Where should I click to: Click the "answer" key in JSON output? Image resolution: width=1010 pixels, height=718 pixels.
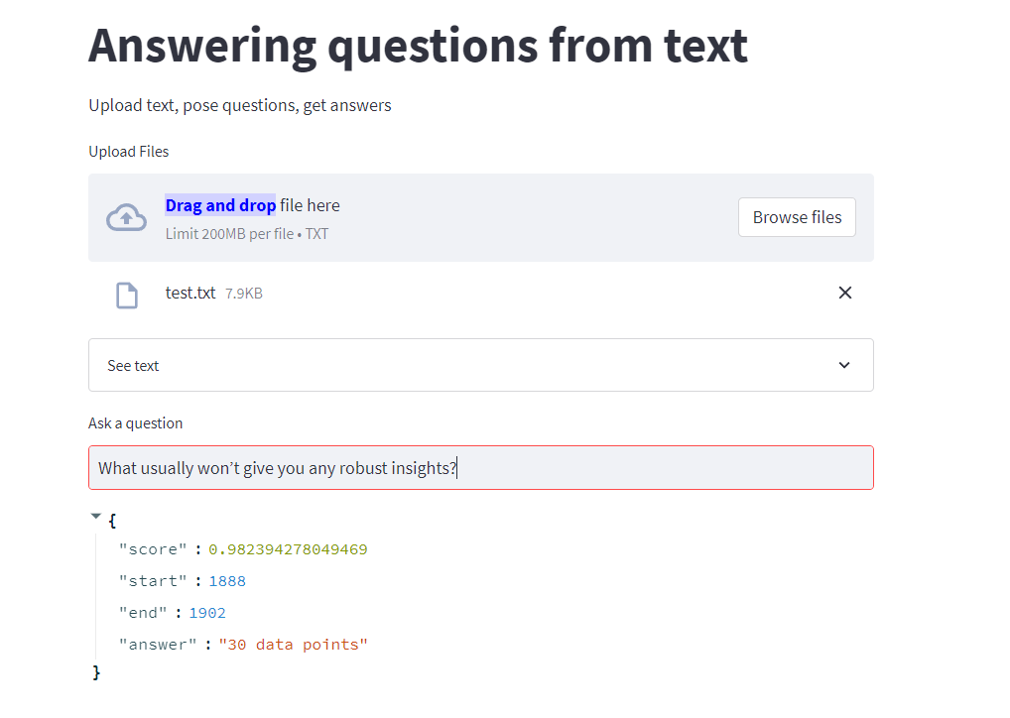point(158,645)
